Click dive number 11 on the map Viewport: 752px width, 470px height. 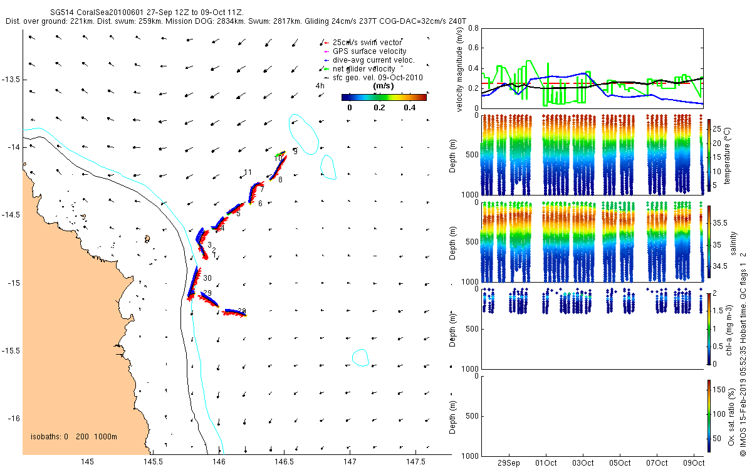[x=248, y=172]
